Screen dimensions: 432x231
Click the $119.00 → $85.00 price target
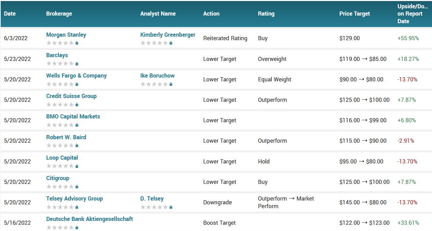click(363, 59)
